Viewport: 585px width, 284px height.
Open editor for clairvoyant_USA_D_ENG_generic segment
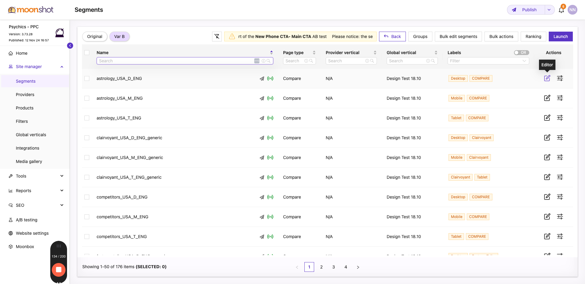[547, 137]
